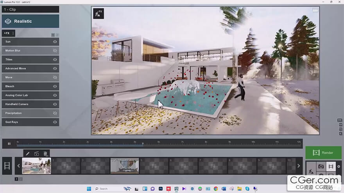Open the FX options three-dot menu
344x193 pixels.
pyautogui.click(x=13, y=33)
